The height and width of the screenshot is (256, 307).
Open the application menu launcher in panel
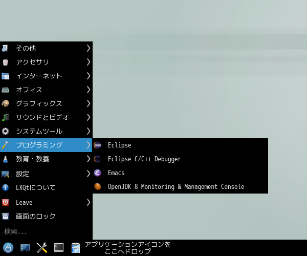click(8, 248)
